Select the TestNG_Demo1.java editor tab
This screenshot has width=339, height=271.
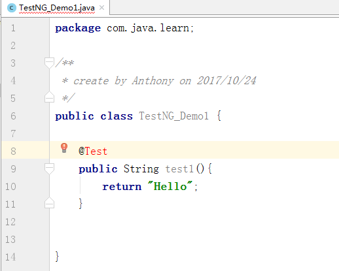tap(57, 8)
